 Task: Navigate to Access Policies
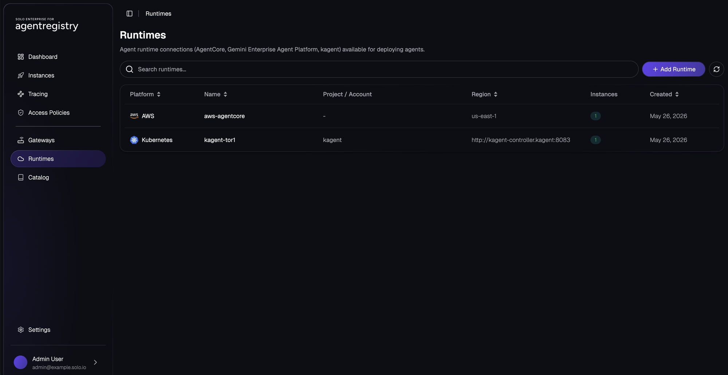point(58,112)
